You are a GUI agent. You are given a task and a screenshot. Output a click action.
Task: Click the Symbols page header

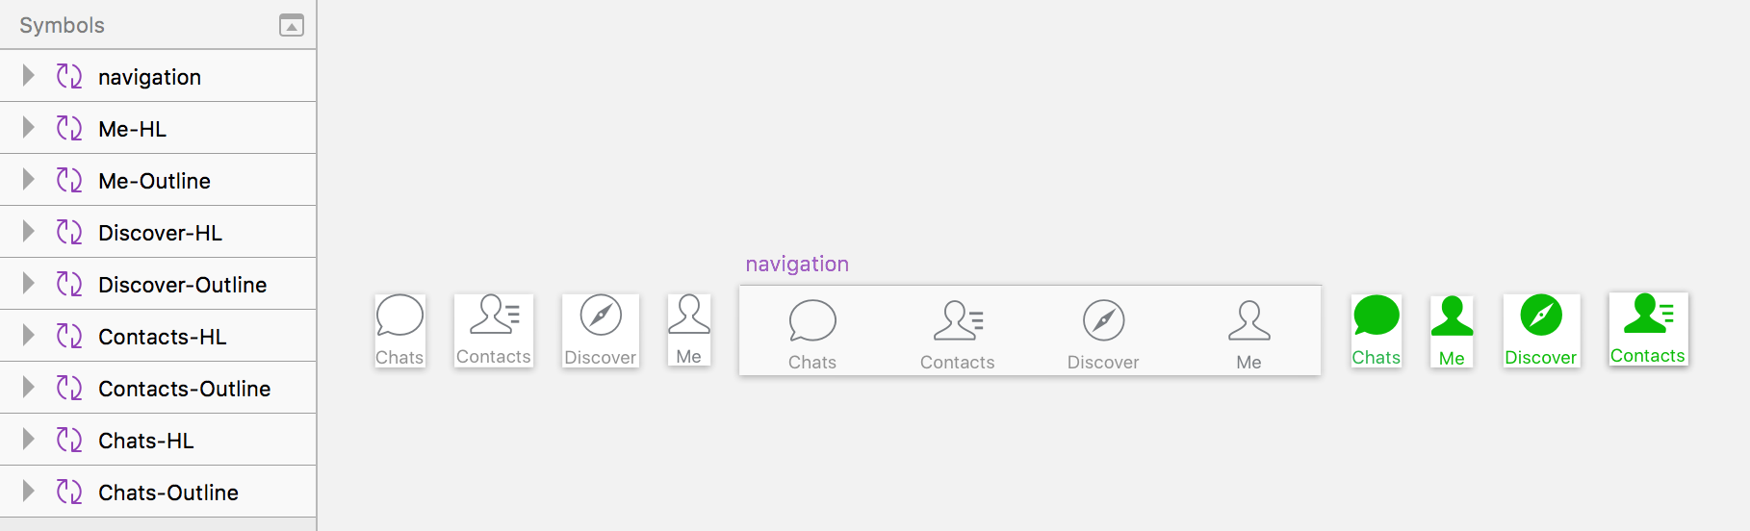coord(62,25)
